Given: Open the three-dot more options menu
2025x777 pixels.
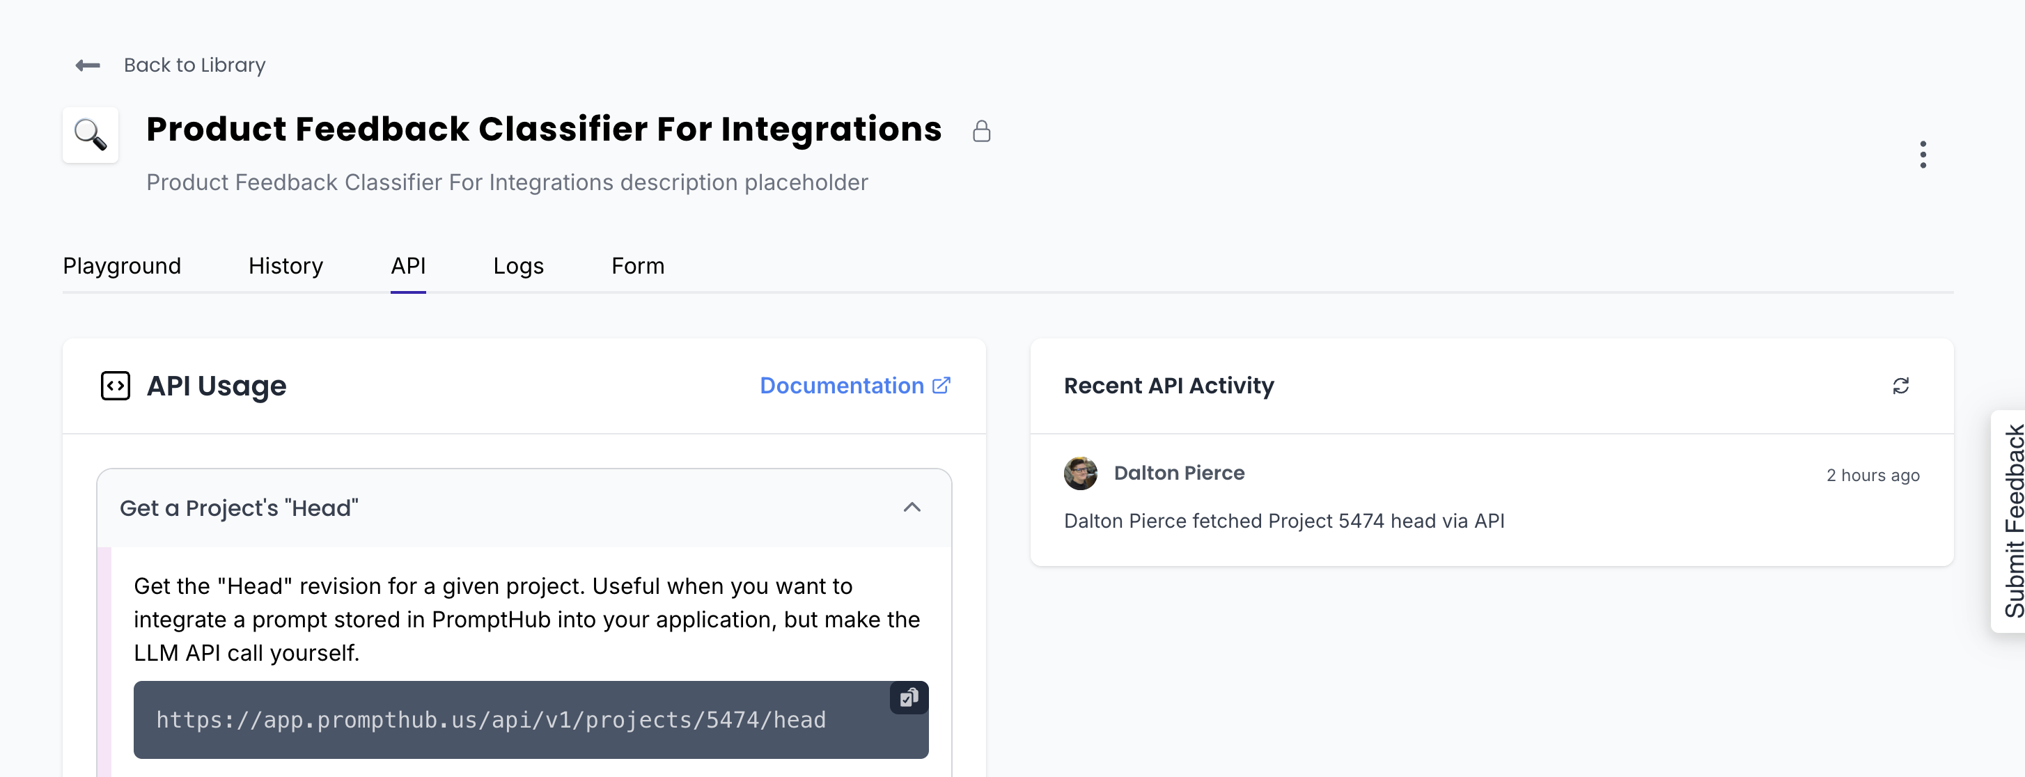Looking at the screenshot, I should (1923, 155).
